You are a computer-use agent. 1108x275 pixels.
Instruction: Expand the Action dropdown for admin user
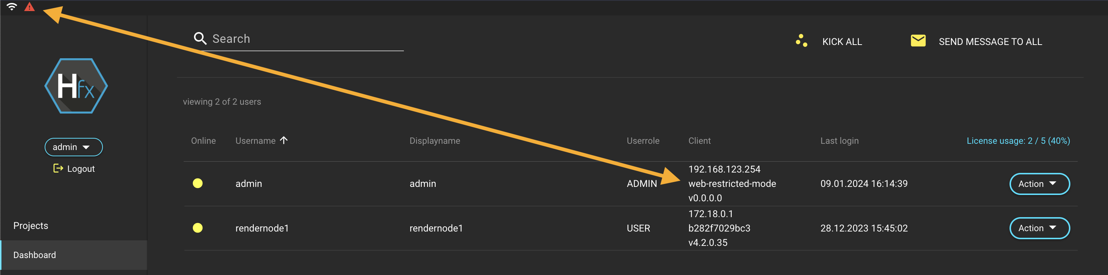(1039, 184)
